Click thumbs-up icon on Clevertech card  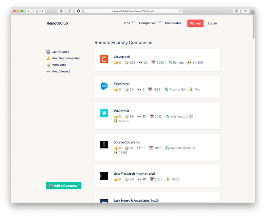tap(116, 63)
